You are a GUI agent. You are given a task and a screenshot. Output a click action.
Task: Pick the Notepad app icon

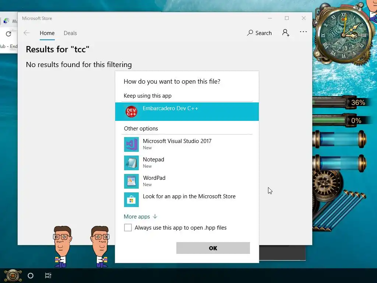tap(131, 163)
